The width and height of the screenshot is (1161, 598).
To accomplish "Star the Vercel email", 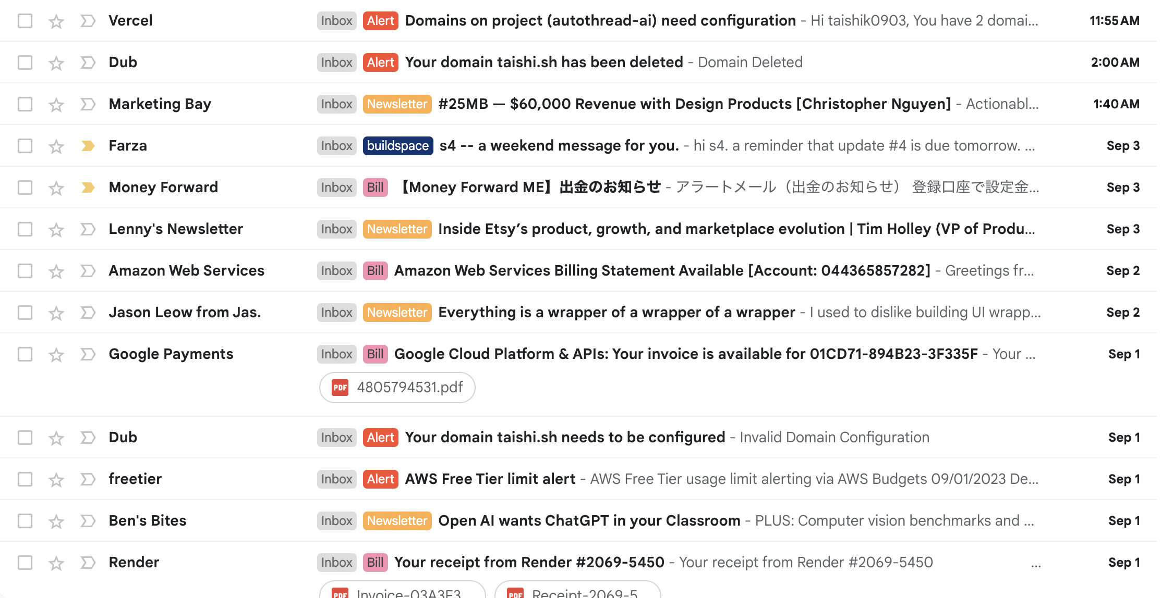I will [56, 21].
